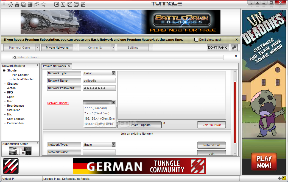Collapse the Subscription Status panel
Image resolution: width=288 pixels, height=182 pixels.
[37, 144]
